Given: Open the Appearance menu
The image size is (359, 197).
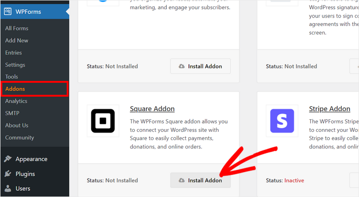Looking at the screenshot, I should (31, 159).
